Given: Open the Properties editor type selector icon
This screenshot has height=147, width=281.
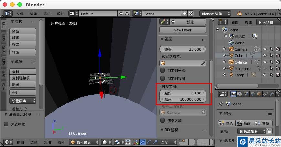Looking at the screenshot, I should pos(223,94).
